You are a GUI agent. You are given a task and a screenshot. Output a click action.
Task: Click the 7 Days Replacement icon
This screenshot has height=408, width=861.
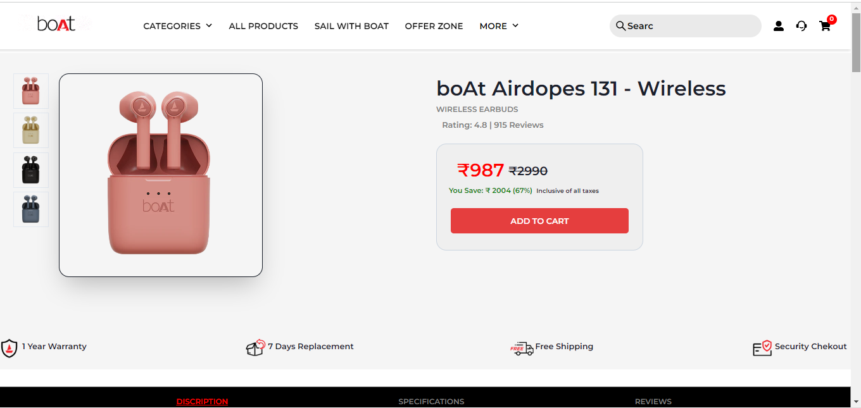[255, 347]
